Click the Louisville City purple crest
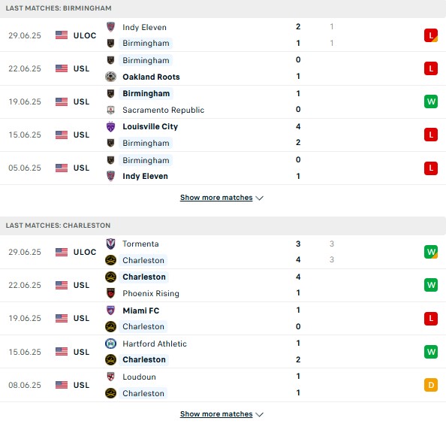Image resolution: width=446 pixels, height=427 pixels. tap(110, 126)
